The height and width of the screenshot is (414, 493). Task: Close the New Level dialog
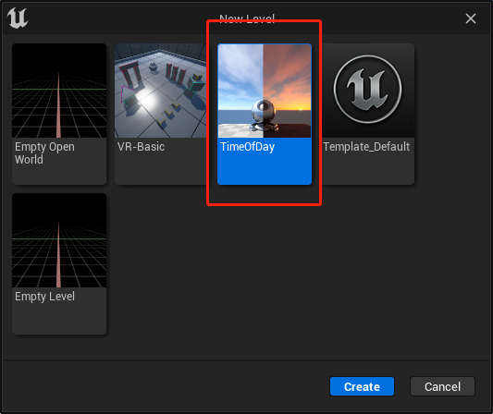[471, 18]
